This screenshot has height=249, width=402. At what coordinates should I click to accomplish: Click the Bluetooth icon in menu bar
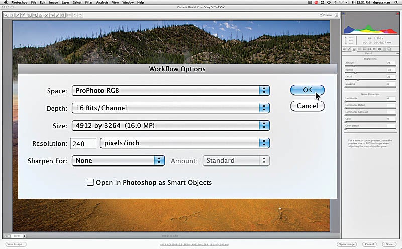point(335,3)
